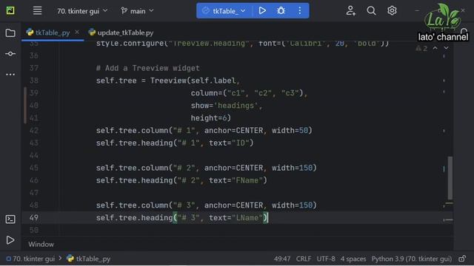Open the Terminal tool window

[x=10, y=219]
